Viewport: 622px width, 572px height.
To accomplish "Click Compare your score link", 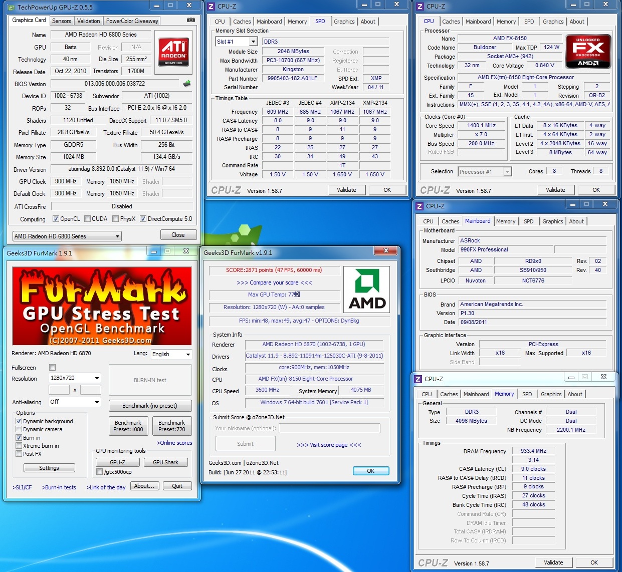I will (274, 282).
